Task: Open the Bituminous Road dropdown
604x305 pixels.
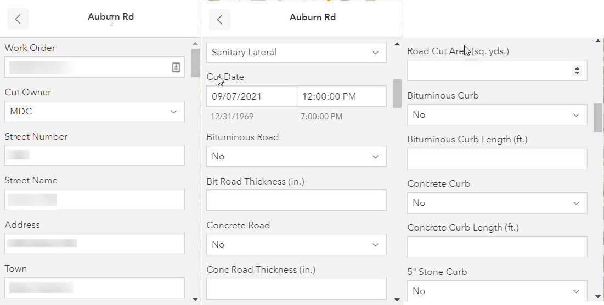Action: pyautogui.click(x=296, y=157)
